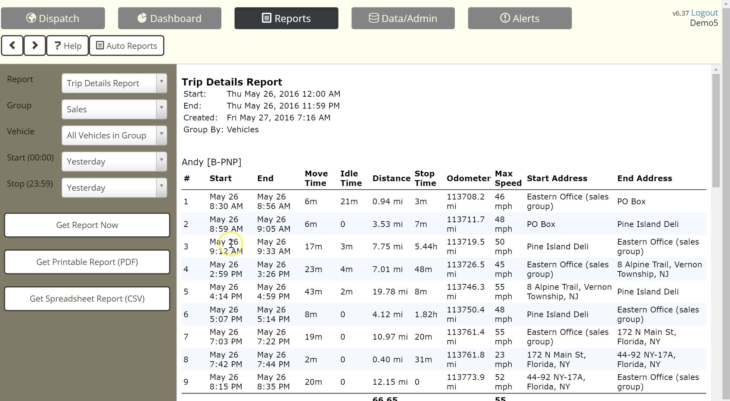Click the question mark Help icon

57,45
